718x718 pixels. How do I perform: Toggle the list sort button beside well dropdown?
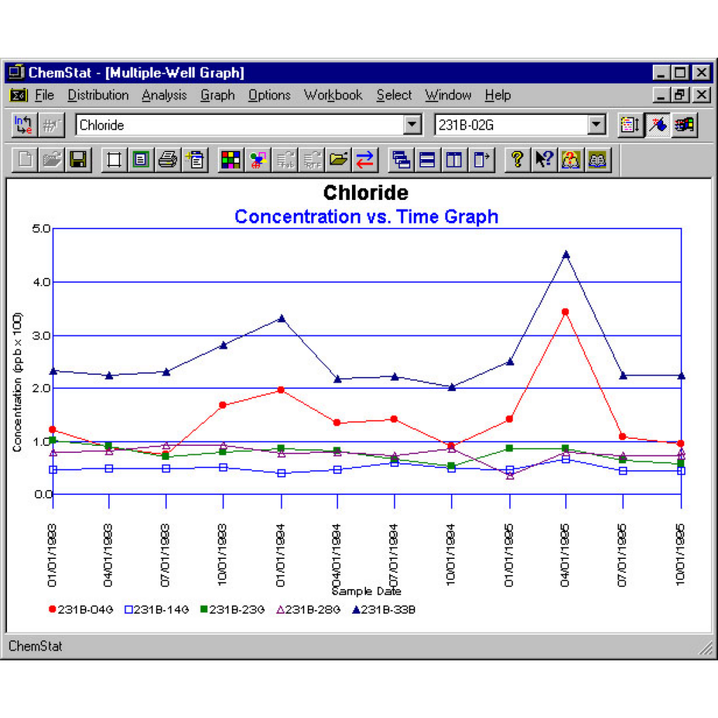(x=630, y=126)
